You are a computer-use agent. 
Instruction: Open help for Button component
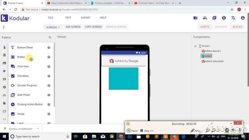click(x=49, y=57)
